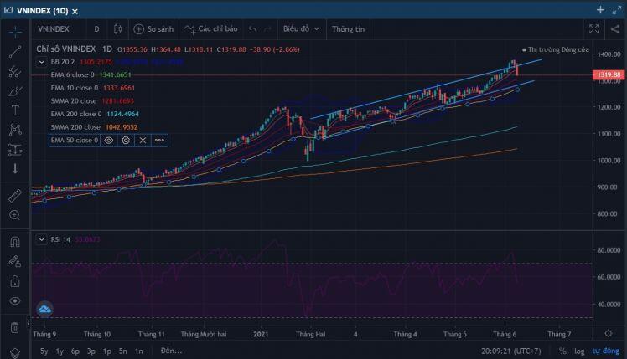Toggle log scale mode

(579, 351)
